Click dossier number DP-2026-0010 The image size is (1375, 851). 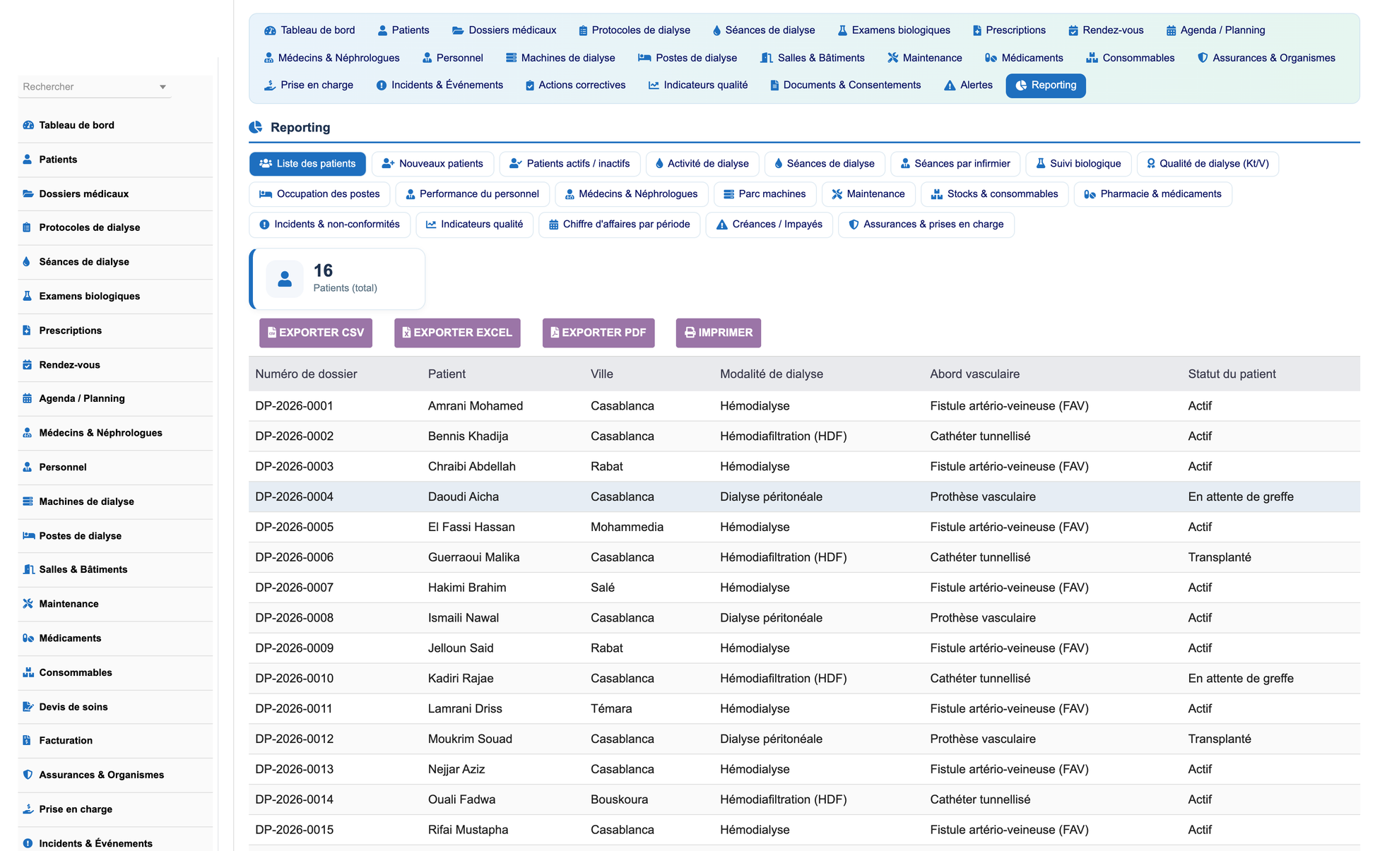pos(294,679)
